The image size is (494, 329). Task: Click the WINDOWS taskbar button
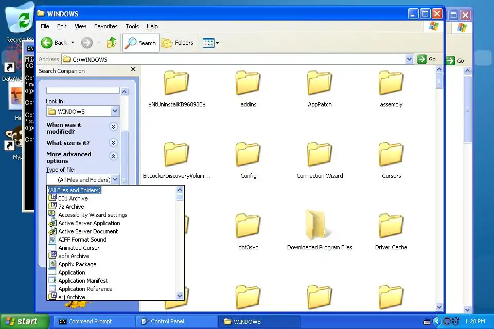pos(259,321)
